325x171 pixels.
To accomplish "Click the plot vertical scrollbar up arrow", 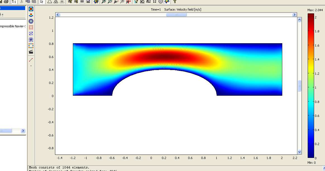I will [x=300, y=20].
